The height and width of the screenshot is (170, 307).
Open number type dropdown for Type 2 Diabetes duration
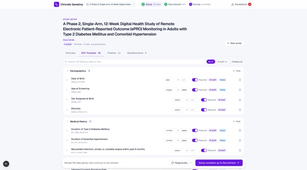171,130
